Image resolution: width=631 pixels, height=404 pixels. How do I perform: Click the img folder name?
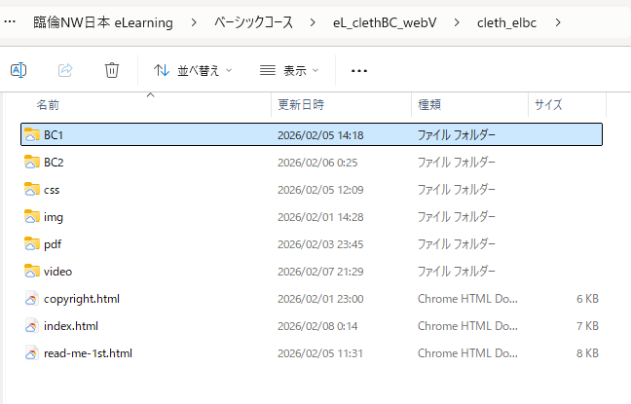tap(54, 217)
